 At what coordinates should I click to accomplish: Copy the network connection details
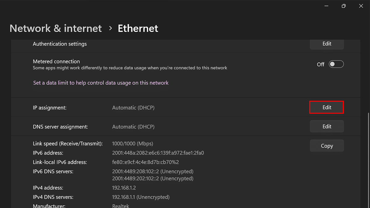click(327, 145)
